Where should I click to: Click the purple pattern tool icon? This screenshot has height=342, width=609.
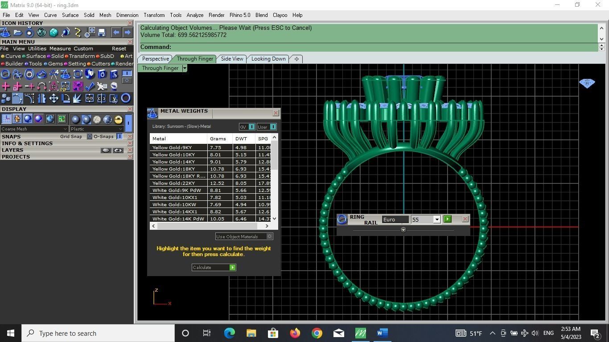point(78,86)
